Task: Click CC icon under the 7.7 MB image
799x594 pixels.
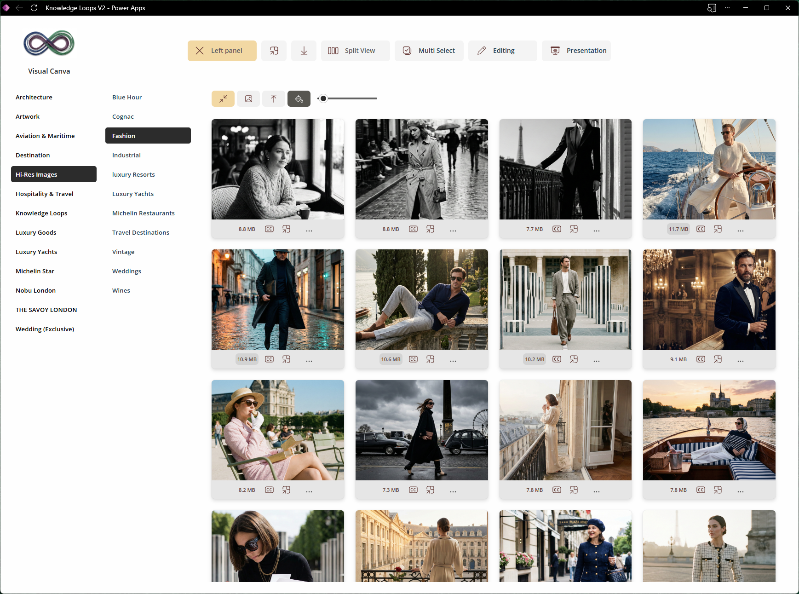Action: pos(557,229)
